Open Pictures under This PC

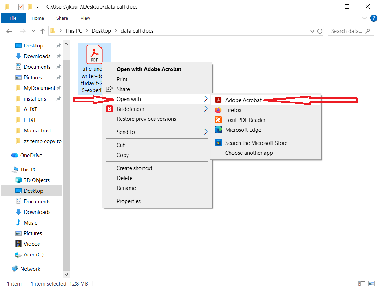point(33,233)
